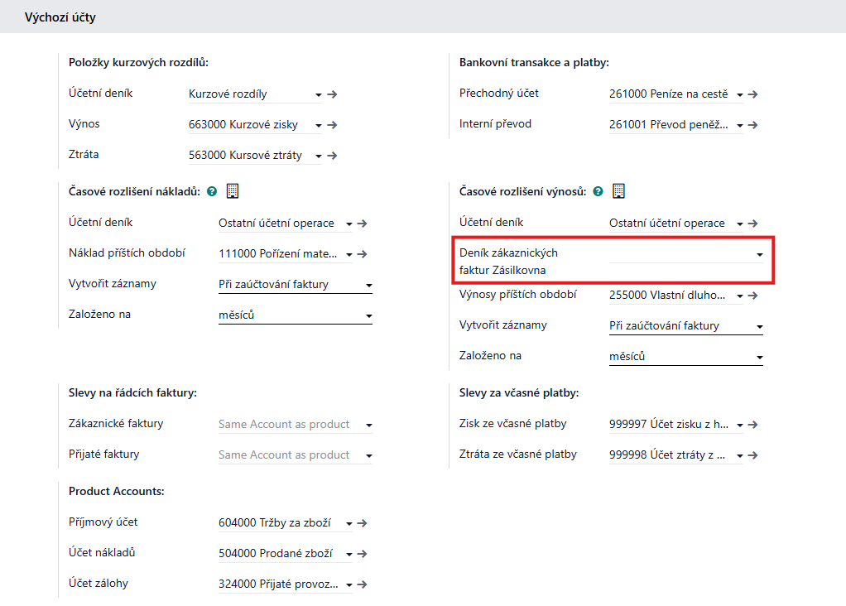Expand Deník zákaznických faktur Zásilkovna dropdown
The width and height of the screenshot is (846, 606).
click(x=759, y=255)
